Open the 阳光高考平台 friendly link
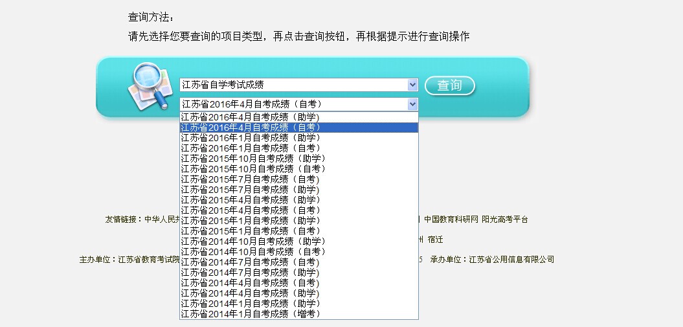This screenshot has width=683, height=327. pos(505,220)
